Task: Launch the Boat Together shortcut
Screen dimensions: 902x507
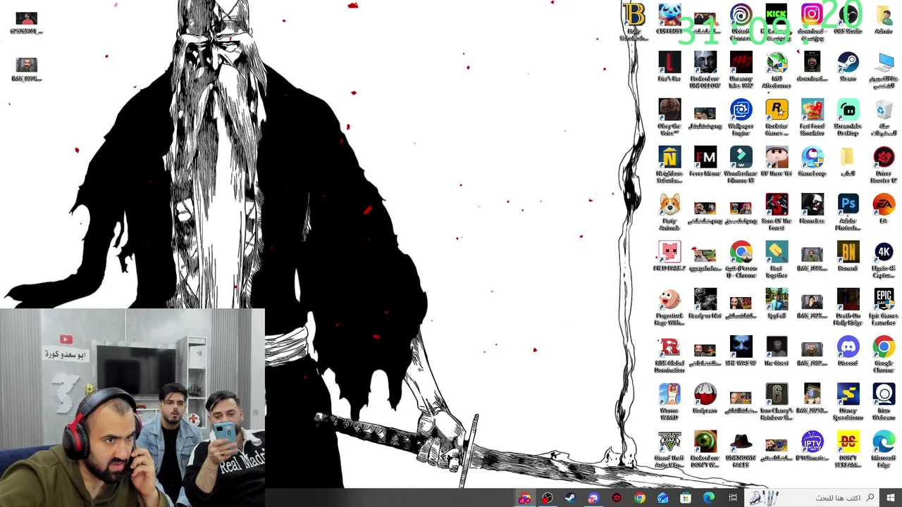Action: tap(777, 259)
